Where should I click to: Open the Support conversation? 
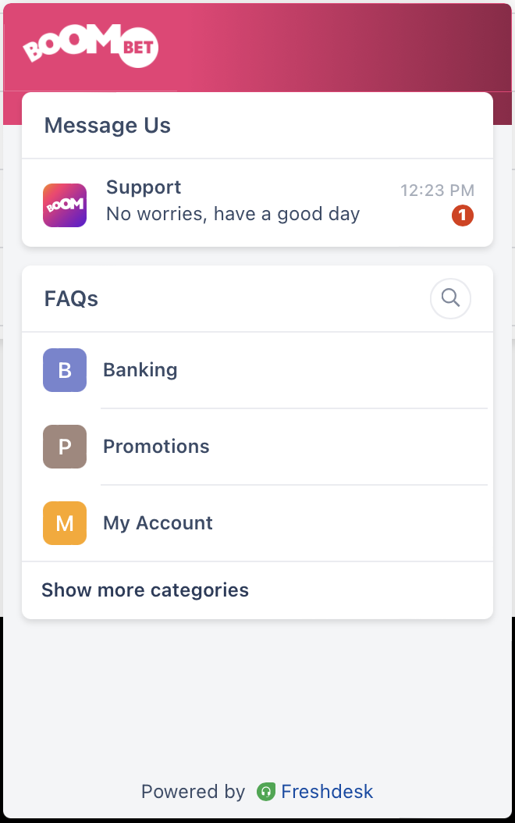pos(257,203)
